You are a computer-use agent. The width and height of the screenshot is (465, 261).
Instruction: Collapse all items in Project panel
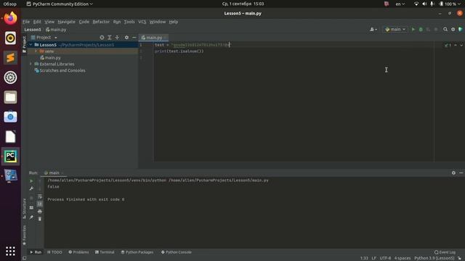pos(117,38)
